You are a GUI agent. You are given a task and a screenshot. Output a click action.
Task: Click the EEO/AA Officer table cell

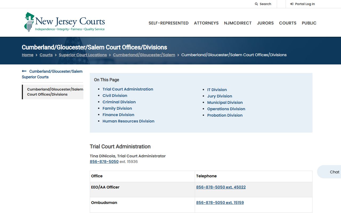tap(142, 190)
